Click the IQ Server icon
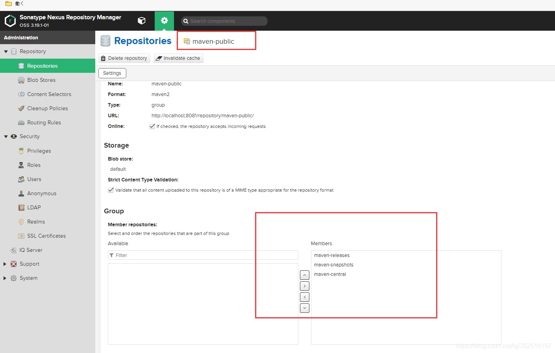 [x=13, y=250]
